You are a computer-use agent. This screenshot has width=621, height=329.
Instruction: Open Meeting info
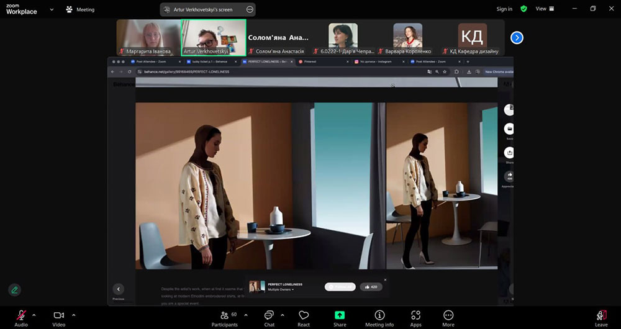(x=379, y=318)
